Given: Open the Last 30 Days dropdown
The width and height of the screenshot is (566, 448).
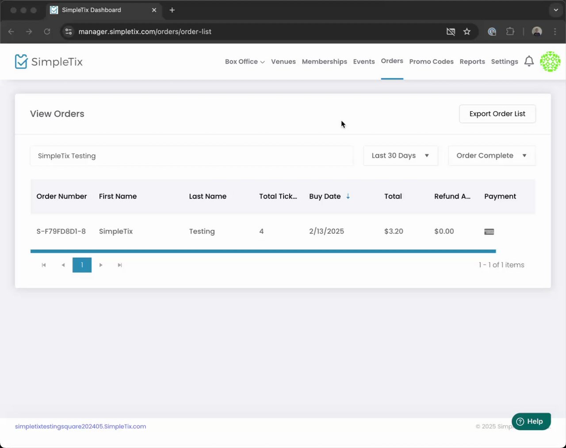Looking at the screenshot, I should click(400, 156).
